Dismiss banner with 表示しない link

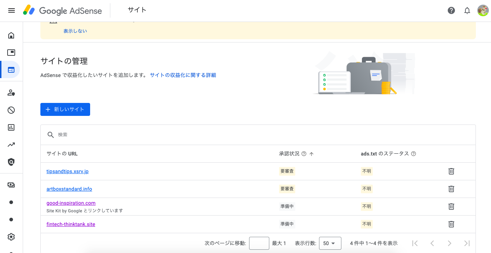coord(75,31)
